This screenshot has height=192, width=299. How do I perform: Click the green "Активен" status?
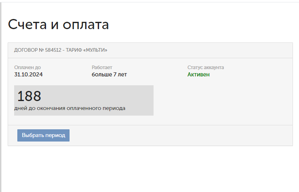point(198,74)
